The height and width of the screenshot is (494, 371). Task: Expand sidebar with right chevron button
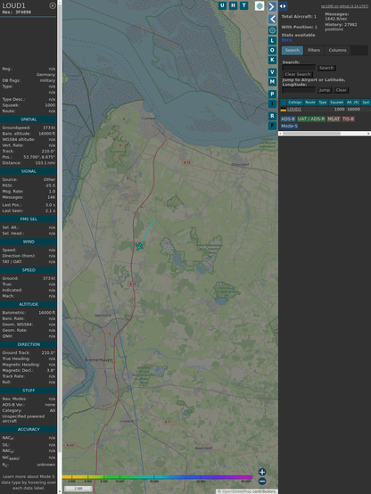pos(272,6)
